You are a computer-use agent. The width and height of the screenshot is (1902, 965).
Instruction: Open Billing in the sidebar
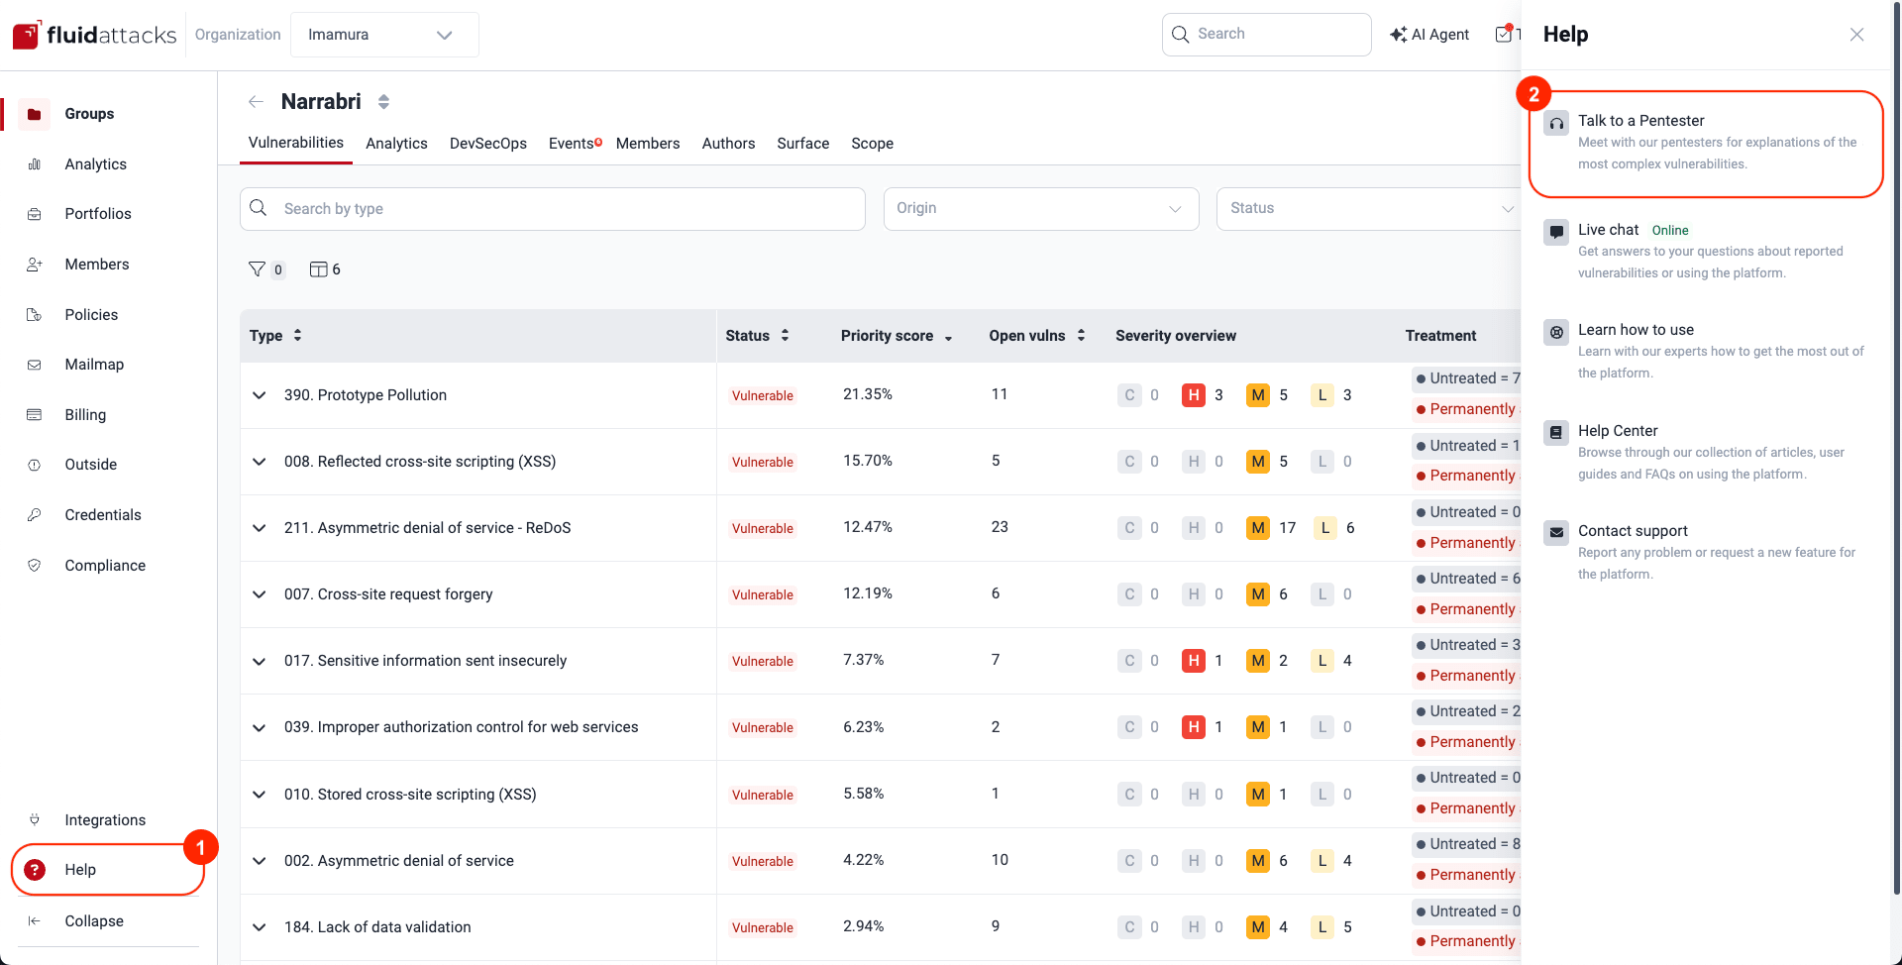pyautogui.click(x=85, y=415)
